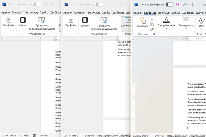Toggle Αυτόματη αποθήκευση in the middle window
Image resolution: width=206 pixels, height=137 pixels.
(99, 4)
